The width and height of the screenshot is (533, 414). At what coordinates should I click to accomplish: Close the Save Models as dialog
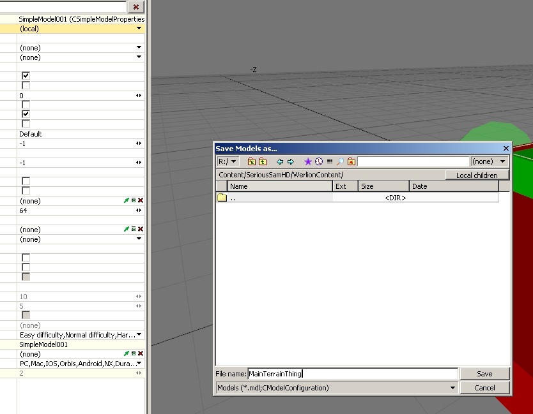pyautogui.click(x=506, y=148)
